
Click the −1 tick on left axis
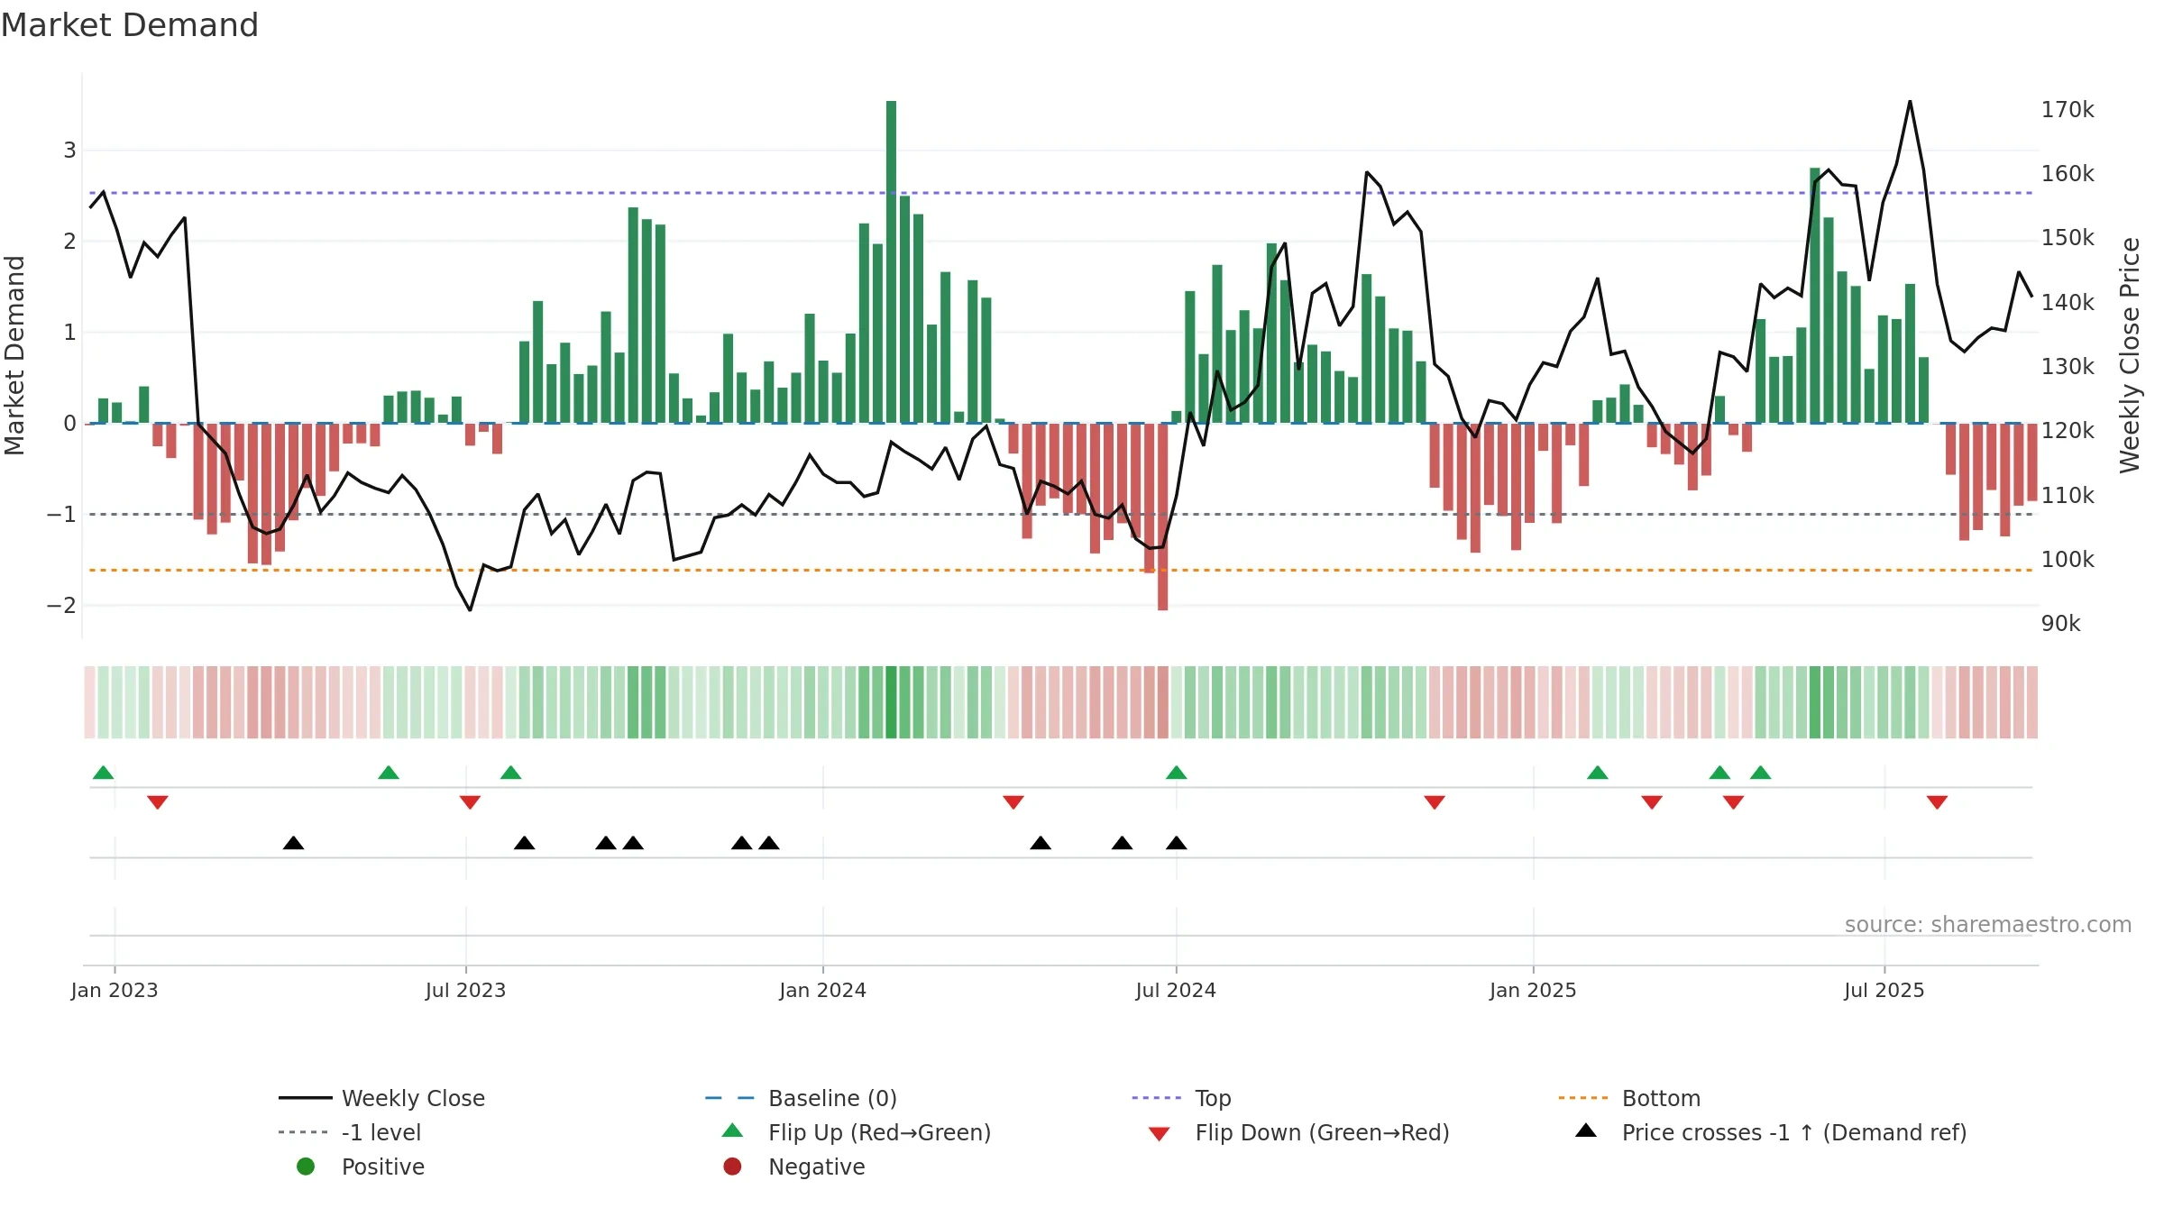[61, 515]
